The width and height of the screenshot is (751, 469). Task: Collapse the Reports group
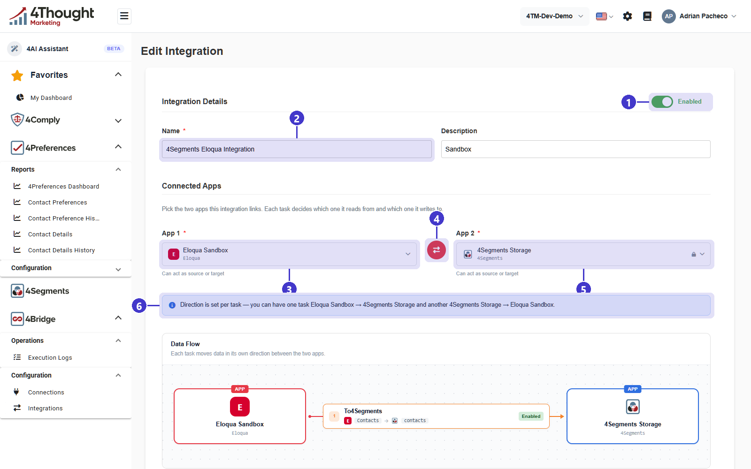[118, 169]
